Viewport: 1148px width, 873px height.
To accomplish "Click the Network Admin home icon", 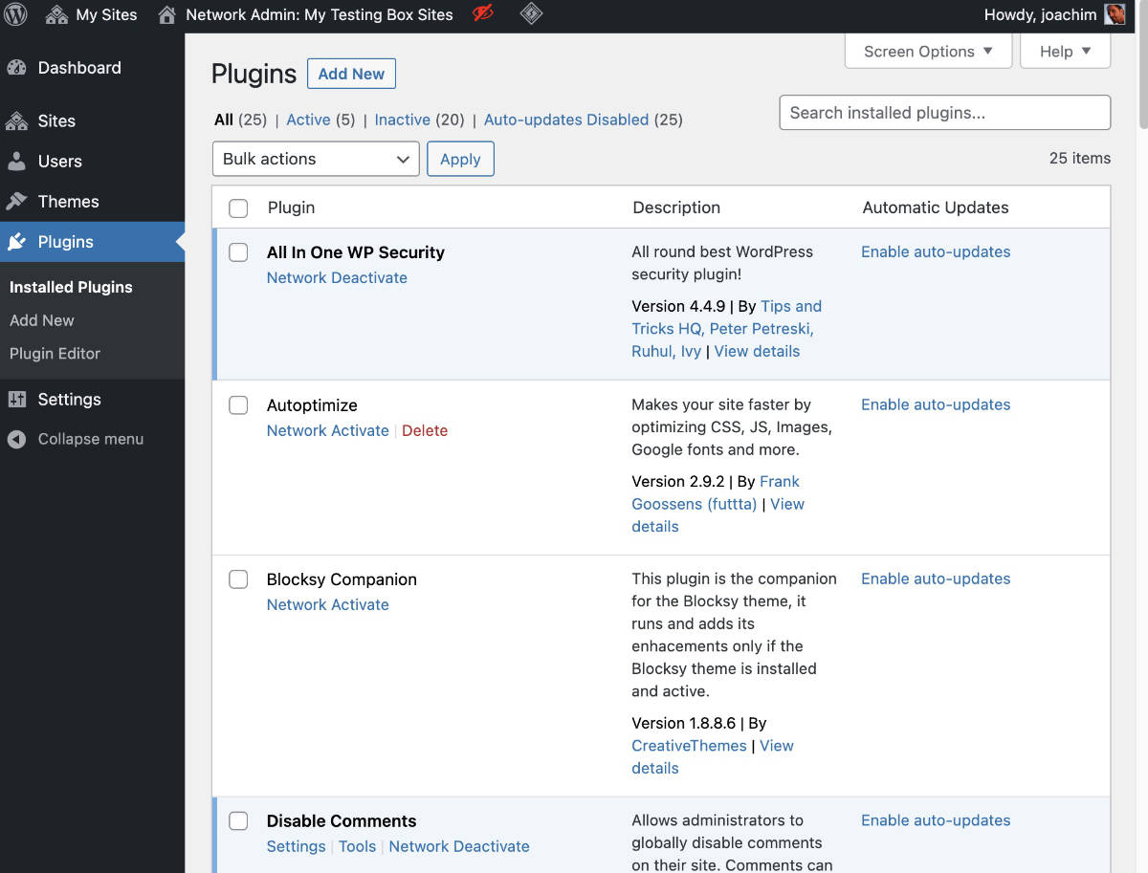I will pos(166,14).
